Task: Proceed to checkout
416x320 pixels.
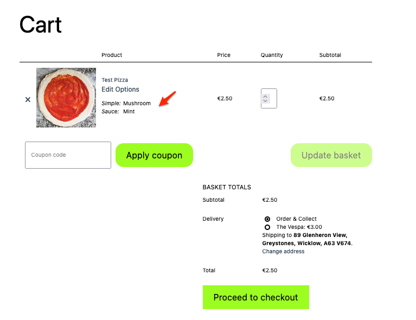Action: coord(255,297)
